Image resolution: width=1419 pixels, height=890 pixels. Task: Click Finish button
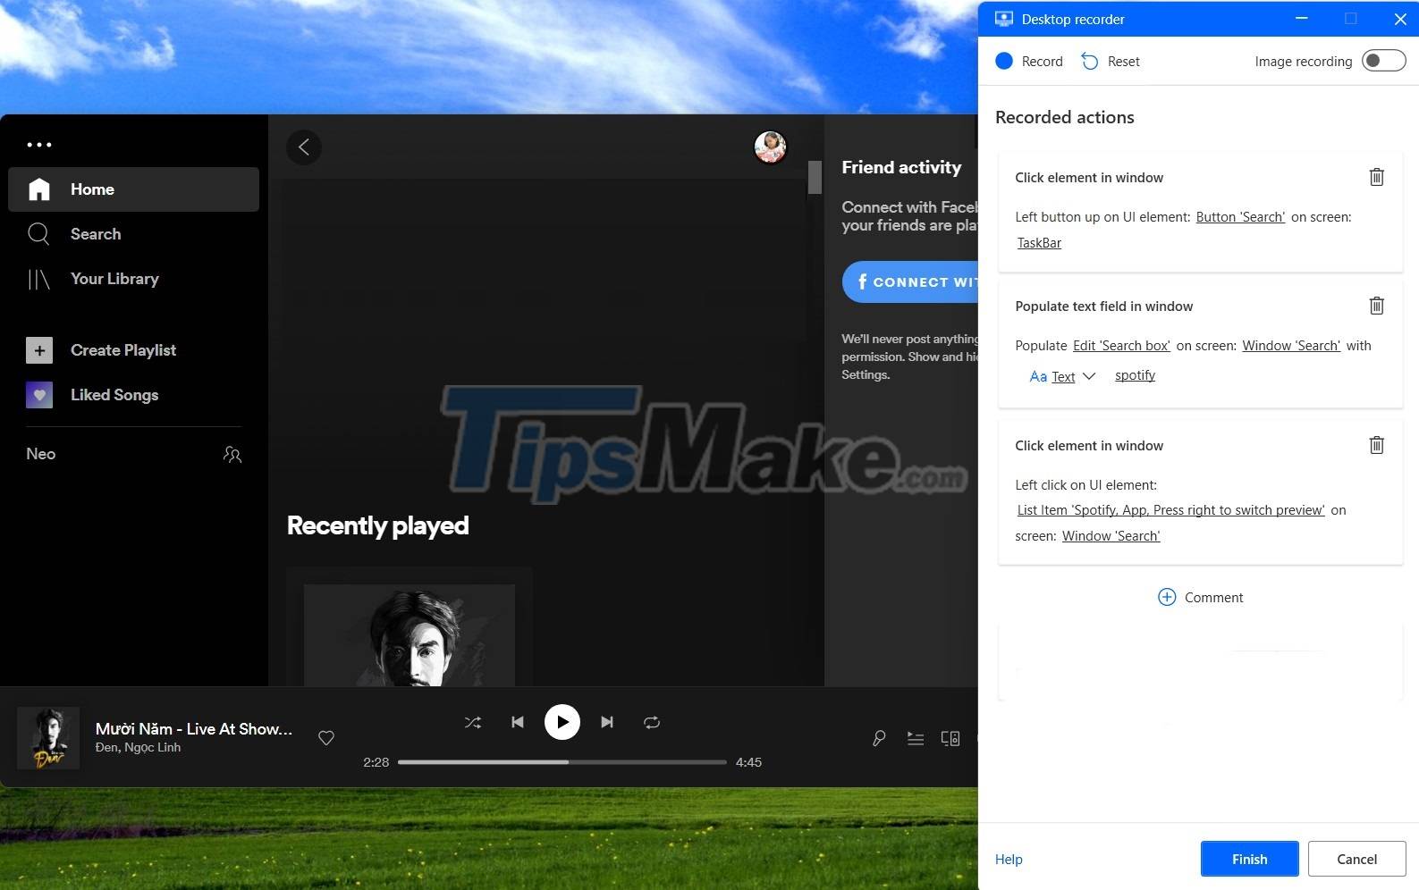click(1249, 859)
